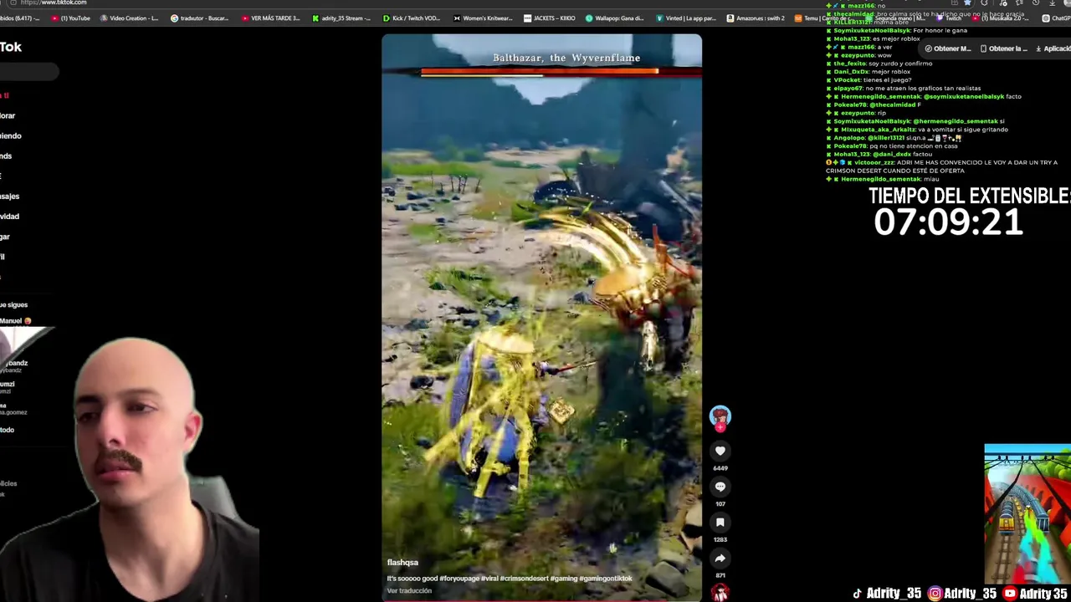Follow creator using red plus badge
This screenshot has height=602, width=1071.
tap(720, 427)
